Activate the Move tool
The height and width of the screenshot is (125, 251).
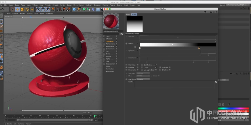(x=18, y=9)
